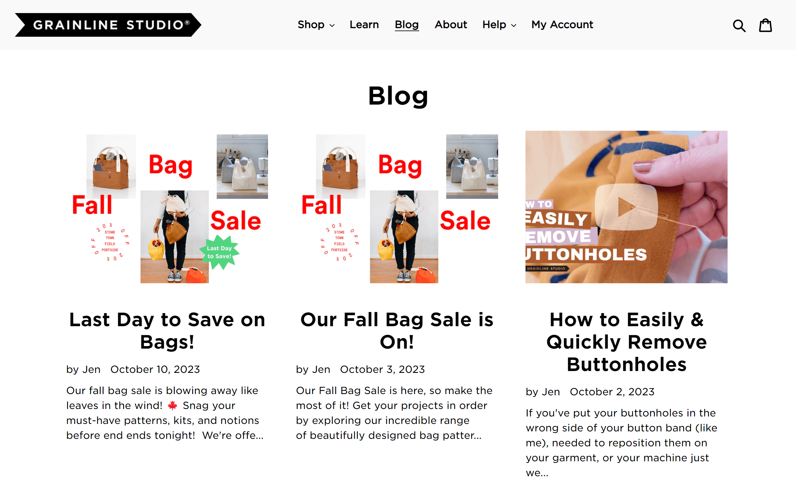
Task: Open the shopping cart bag icon
Action: [766, 25]
